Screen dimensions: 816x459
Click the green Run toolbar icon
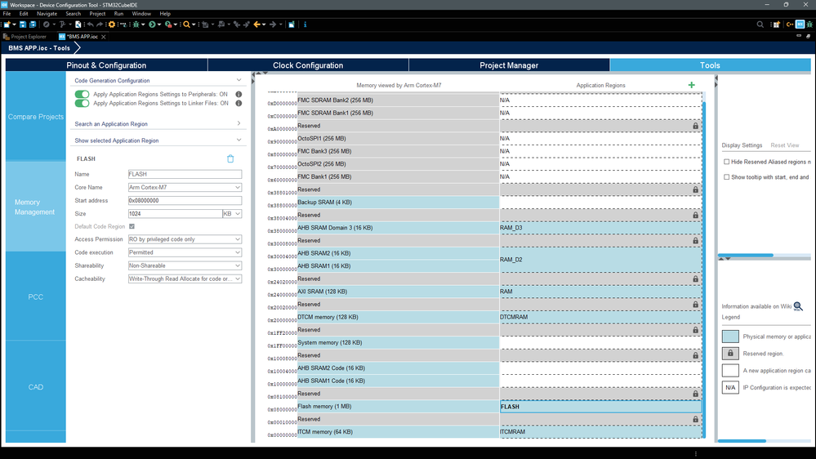[x=152, y=25]
